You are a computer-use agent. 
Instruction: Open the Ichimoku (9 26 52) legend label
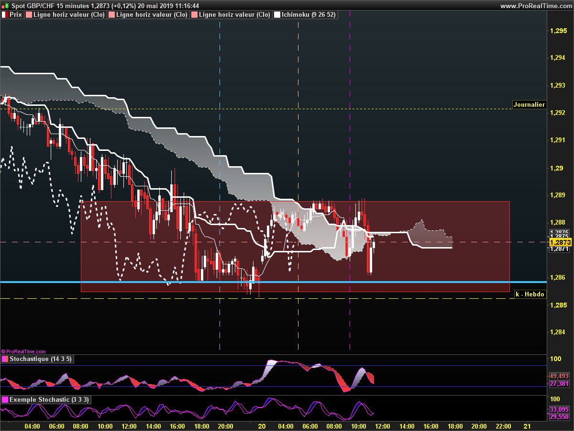tap(309, 15)
